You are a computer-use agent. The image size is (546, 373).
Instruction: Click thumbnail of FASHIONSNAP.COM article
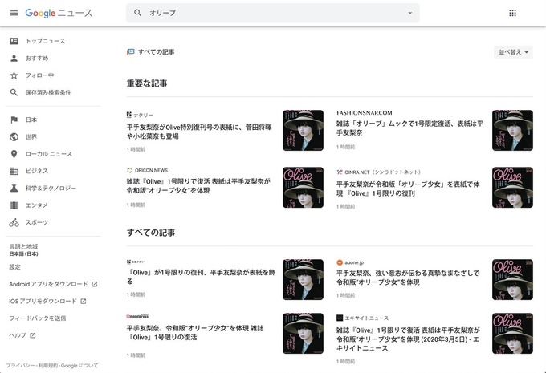(x=512, y=130)
